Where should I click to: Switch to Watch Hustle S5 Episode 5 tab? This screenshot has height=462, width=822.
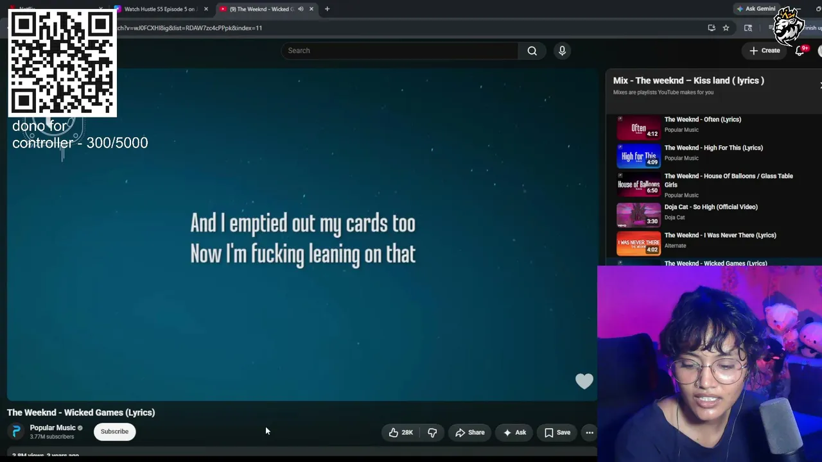161,9
